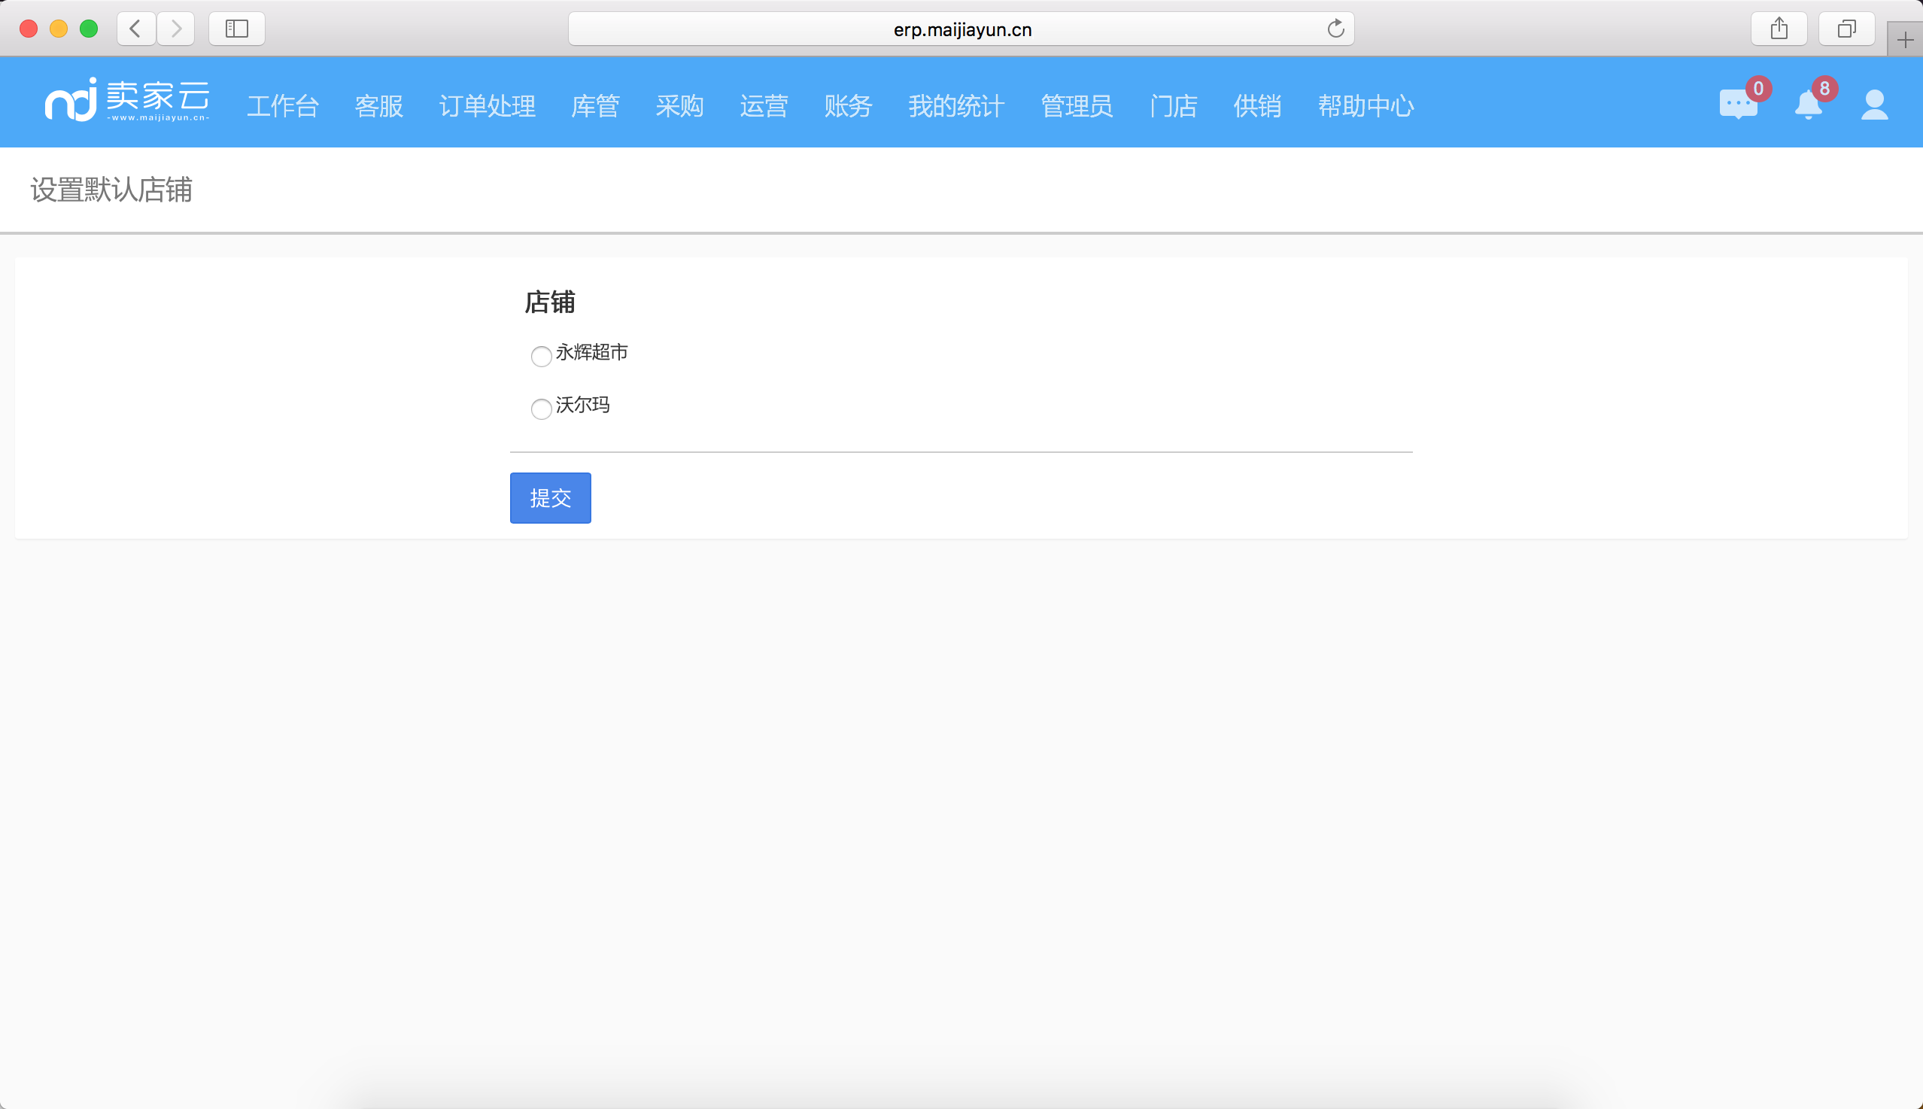This screenshot has height=1109, width=1923.
Task: Open the chat messages icon
Action: [x=1738, y=105]
